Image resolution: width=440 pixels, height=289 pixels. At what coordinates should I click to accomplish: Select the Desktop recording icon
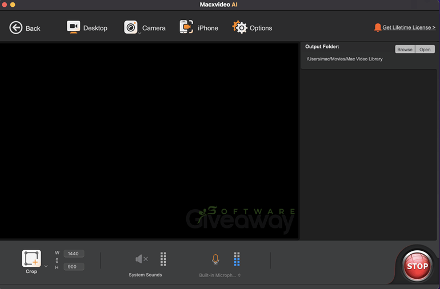[74, 27]
